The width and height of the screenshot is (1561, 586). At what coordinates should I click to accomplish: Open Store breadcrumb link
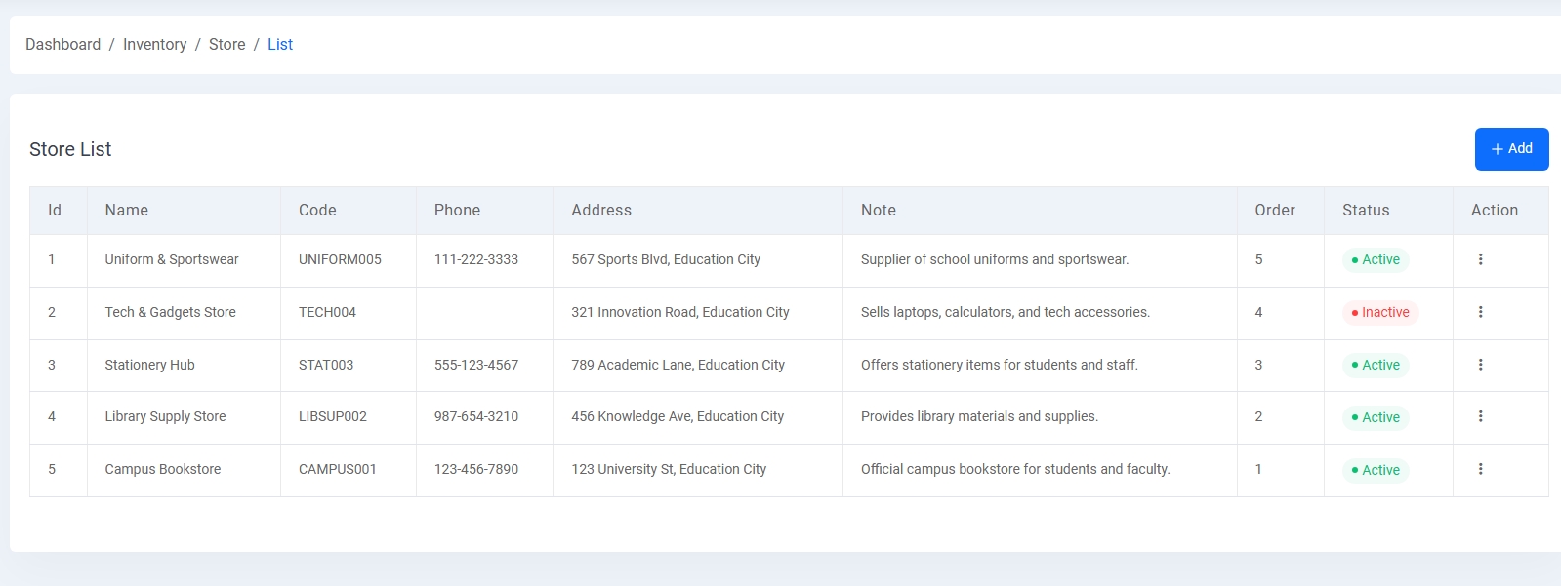tap(226, 45)
